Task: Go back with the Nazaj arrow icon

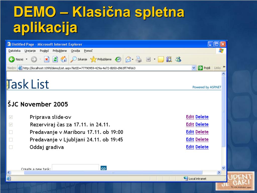Action: pos(12,59)
